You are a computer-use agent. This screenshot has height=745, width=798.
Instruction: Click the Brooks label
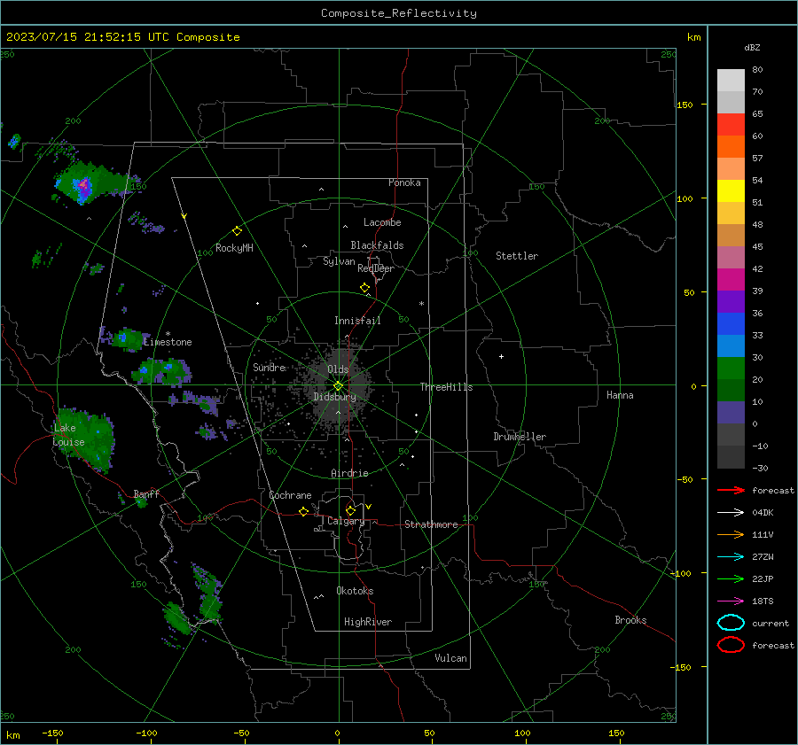tap(630, 620)
